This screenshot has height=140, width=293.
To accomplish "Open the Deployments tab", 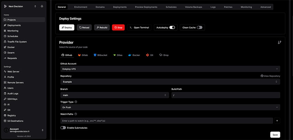I will click(x=120, y=7).
